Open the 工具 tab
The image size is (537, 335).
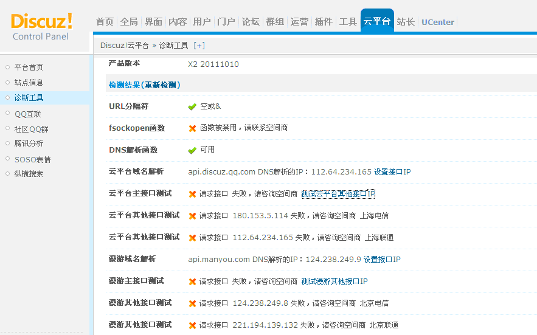point(348,22)
